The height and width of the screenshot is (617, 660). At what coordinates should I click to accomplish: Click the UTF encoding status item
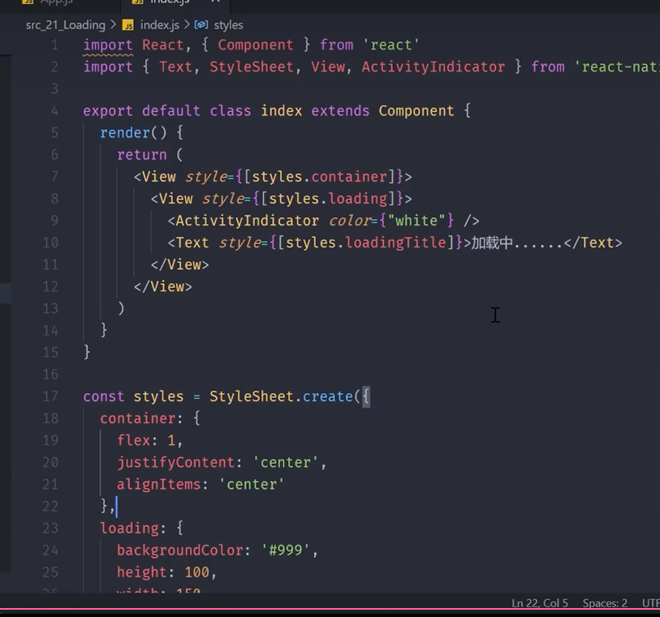(649, 603)
